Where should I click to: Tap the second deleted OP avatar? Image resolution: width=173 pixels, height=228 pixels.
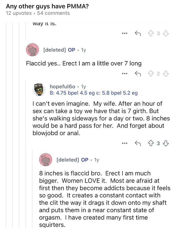[45, 160]
